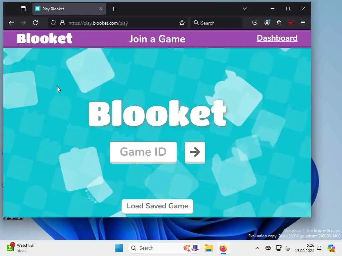Reload the current page
Viewport: 342px width, 256px height.
tap(35, 23)
